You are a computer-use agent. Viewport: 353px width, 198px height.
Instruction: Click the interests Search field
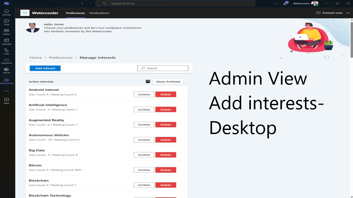[163, 68]
